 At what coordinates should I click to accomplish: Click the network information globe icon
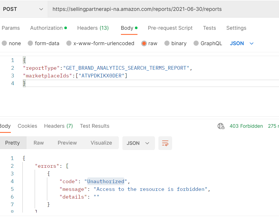pyautogui.click(x=221, y=126)
